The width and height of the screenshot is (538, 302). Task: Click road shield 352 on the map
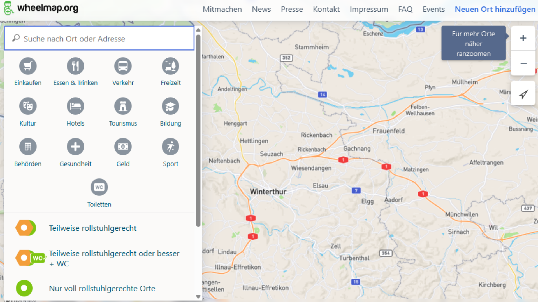coord(286,58)
